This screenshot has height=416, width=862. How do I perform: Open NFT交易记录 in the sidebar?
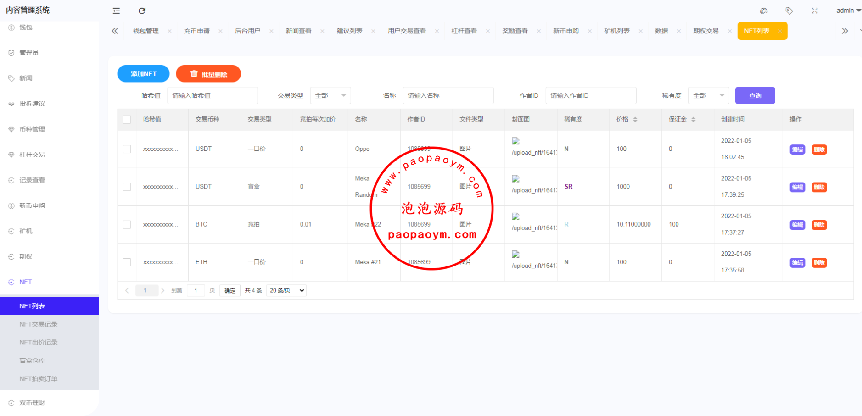39,324
